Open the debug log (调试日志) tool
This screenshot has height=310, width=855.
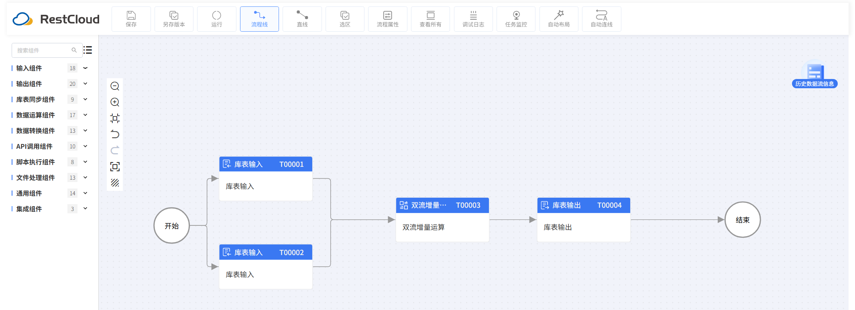[473, 19]
